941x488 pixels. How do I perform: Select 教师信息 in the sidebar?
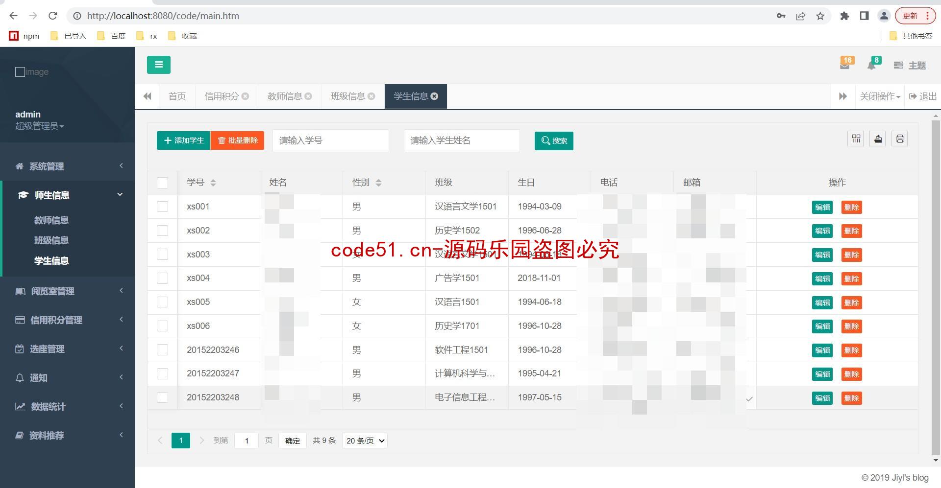51,220
